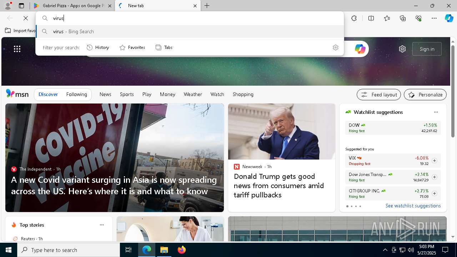Open Weather section
The image size is (457, 257).
click(193, 94)
